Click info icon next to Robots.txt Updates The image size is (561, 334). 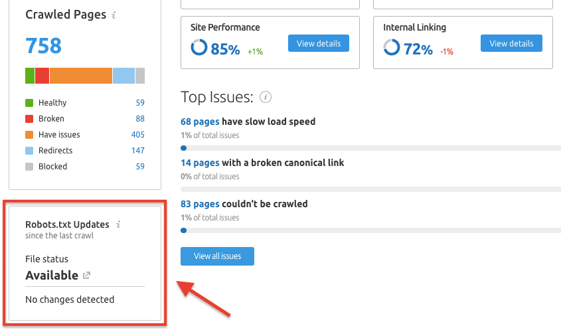coord(118,224)
